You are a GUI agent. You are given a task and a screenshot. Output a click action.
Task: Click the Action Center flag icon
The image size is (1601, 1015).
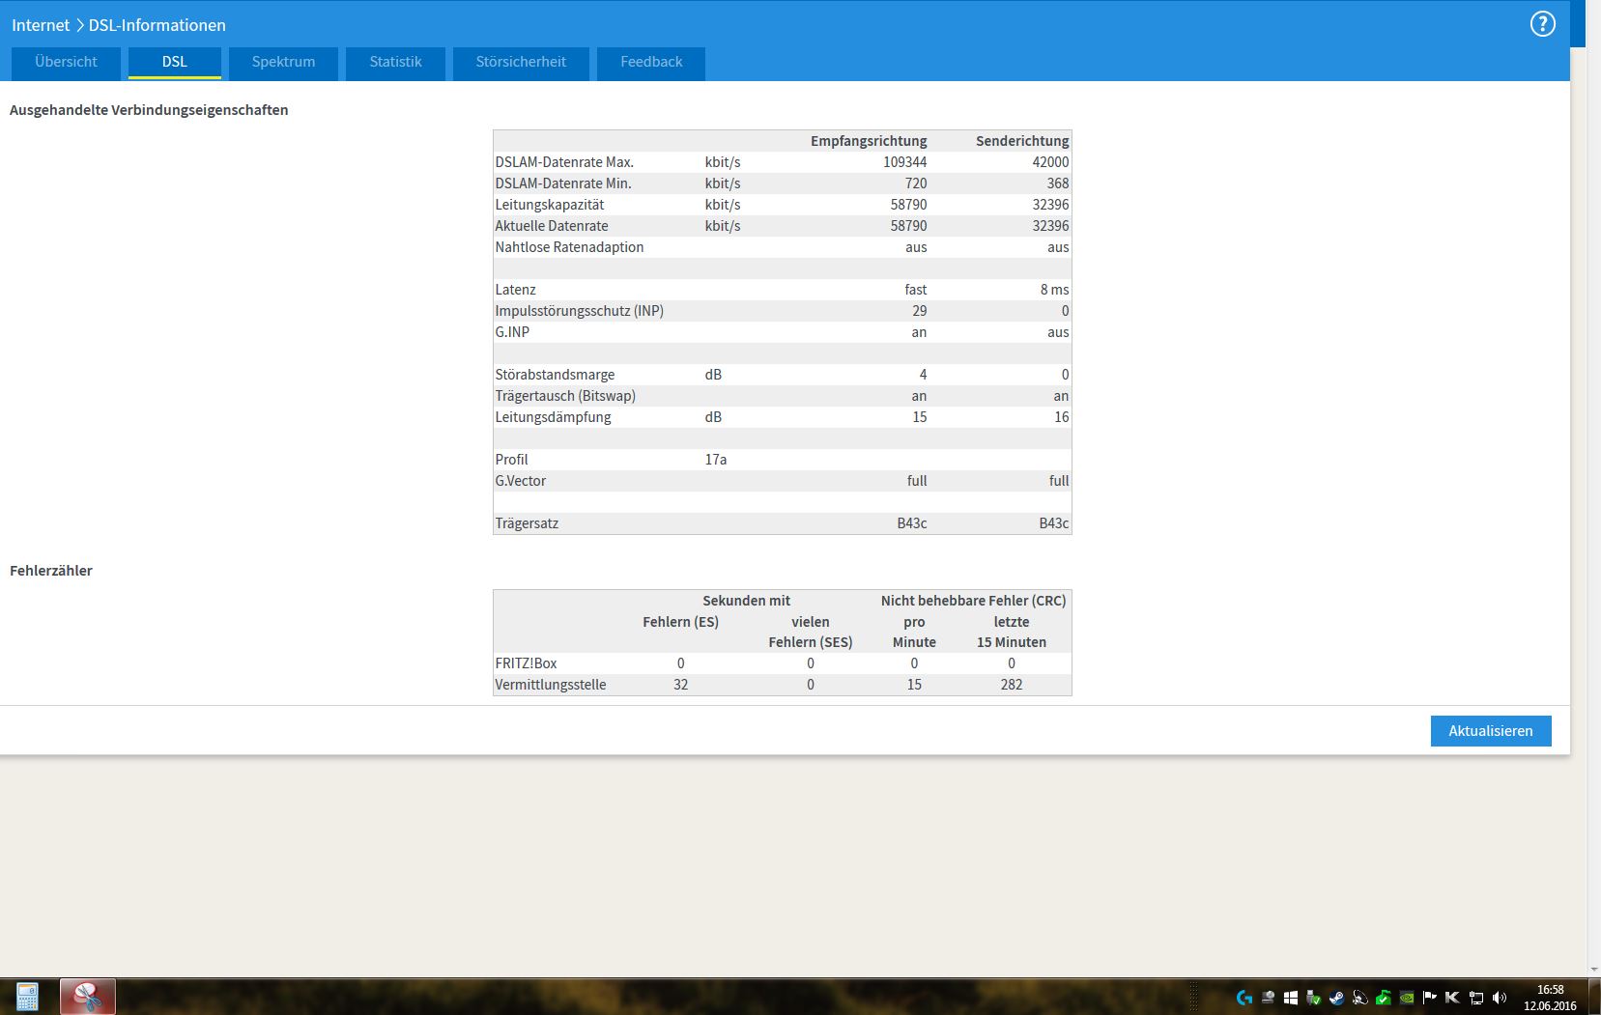coord(1430,998)
